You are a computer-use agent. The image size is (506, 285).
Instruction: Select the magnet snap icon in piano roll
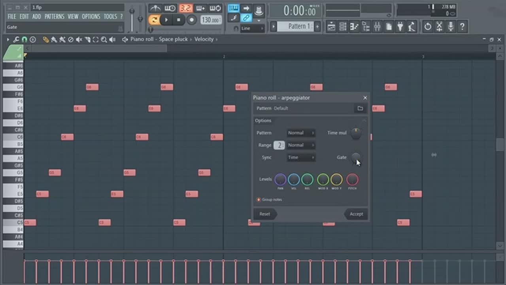click(24, 40)
